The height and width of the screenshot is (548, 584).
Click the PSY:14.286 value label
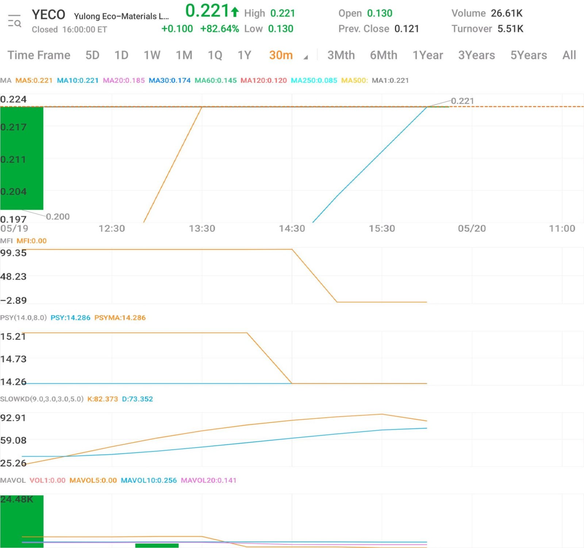point(70,318)
